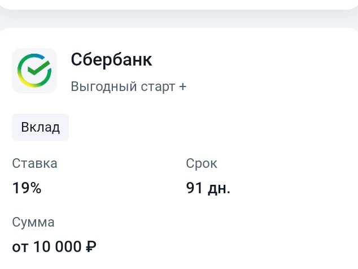This screenshot has height=269, width=358.
Task: Click the Срок label
Action: tap(202, 163)
